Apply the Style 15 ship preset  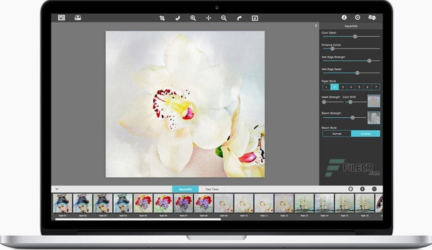coord(344,203)
